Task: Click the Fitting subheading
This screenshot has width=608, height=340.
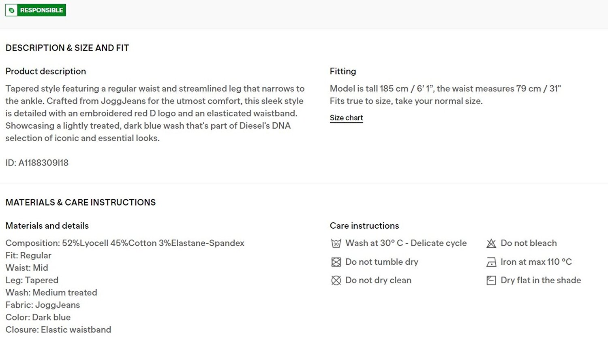Action: (343, 71)
